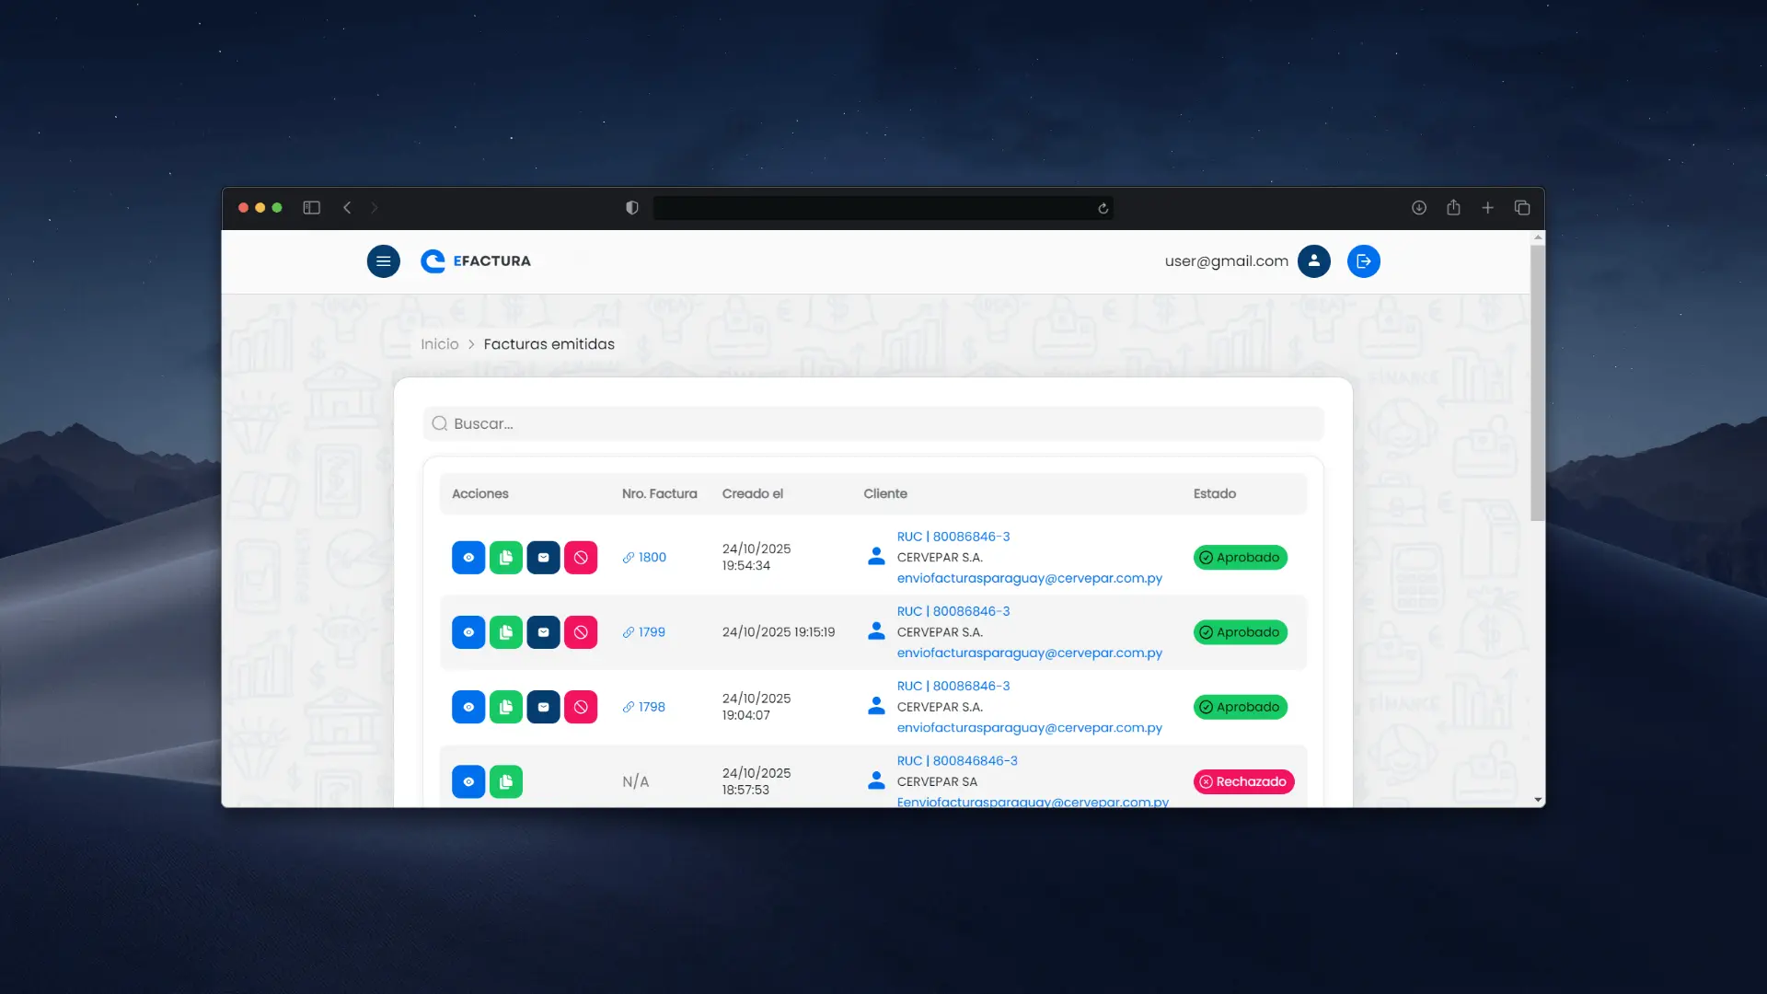The height and width of the screenshot is (994, 1767).
Task: Duplicate the rejected invoice with green icon
Action: [506, 781]
